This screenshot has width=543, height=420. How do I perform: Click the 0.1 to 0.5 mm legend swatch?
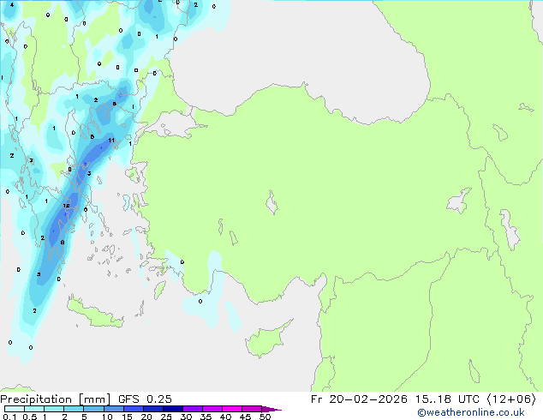click(x=15, y=409)
